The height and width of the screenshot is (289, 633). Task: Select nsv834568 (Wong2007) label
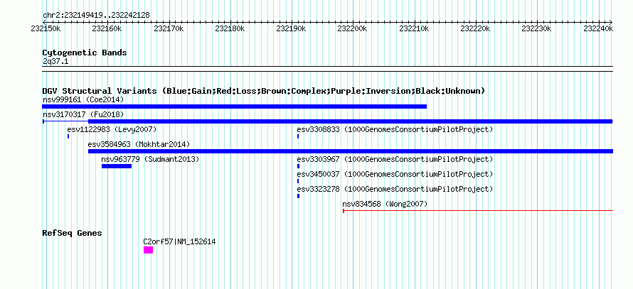coord(385,204)
